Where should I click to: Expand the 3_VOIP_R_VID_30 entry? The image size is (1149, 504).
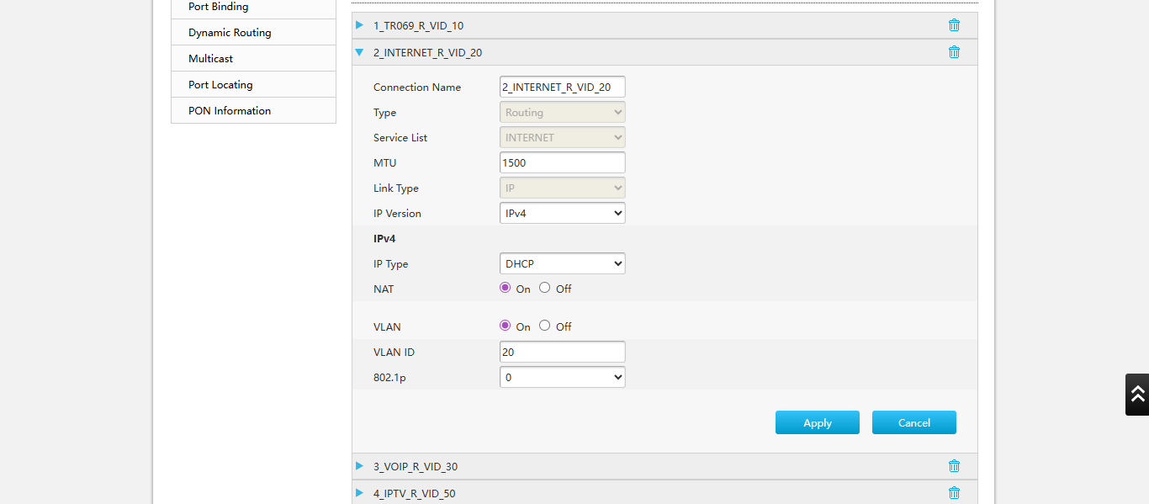(360, 466)
